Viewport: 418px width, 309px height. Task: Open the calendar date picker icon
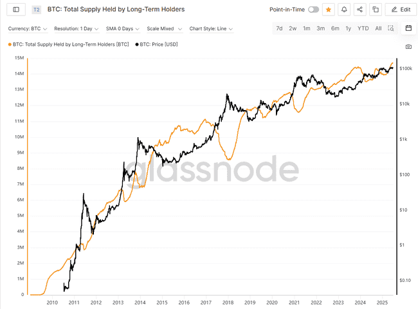[x=408, y=28]
